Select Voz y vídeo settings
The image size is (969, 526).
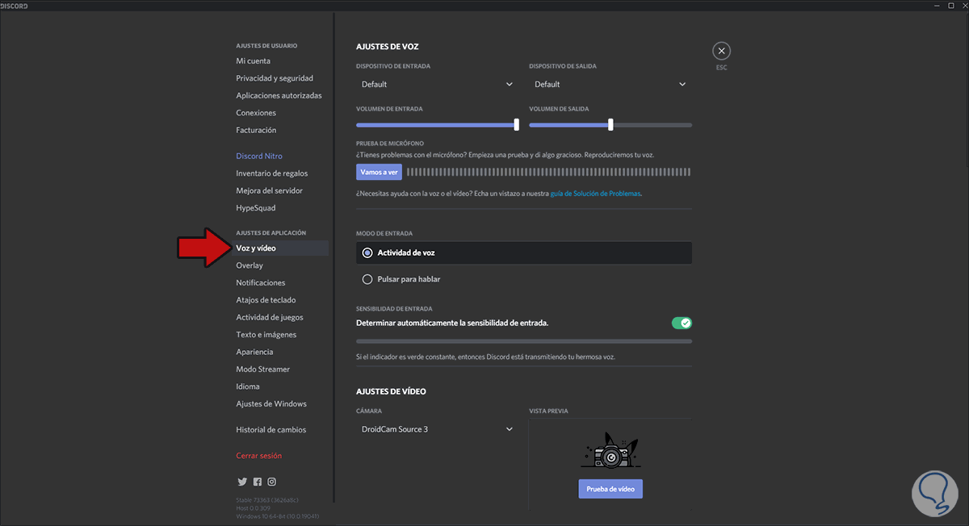pos(281,248)
